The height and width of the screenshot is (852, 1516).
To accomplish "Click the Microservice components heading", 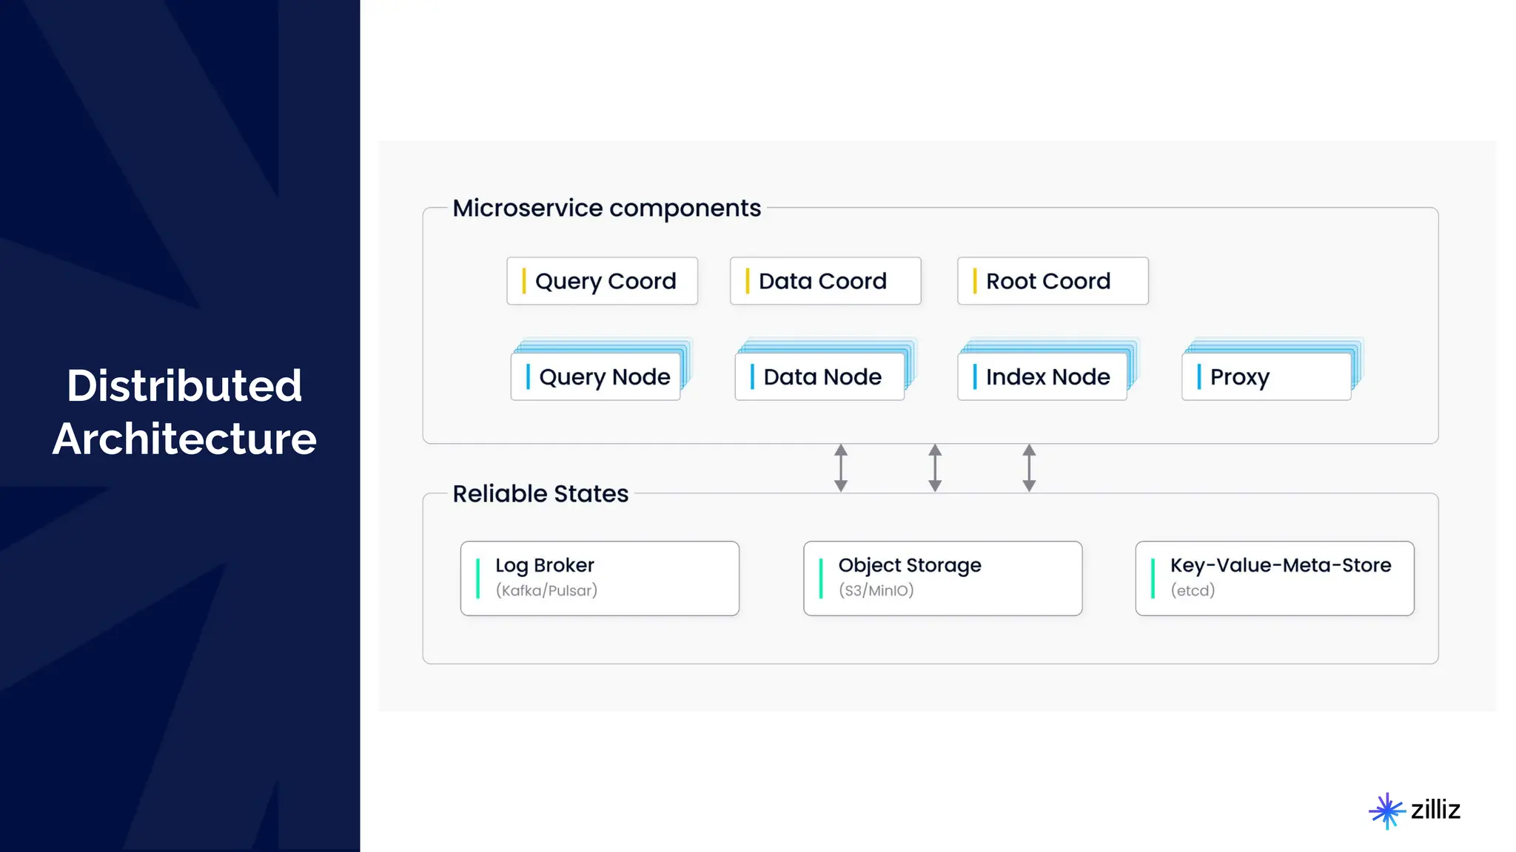I will [x=606, y=209].
